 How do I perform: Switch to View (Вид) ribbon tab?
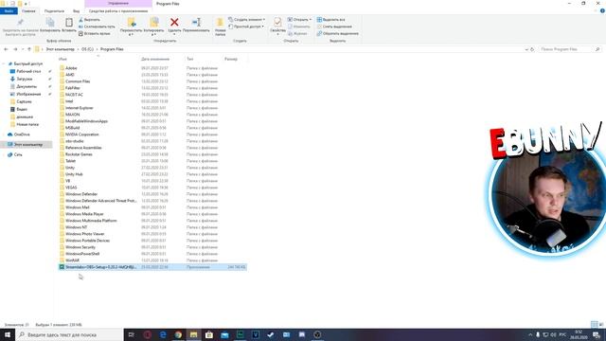76,11
